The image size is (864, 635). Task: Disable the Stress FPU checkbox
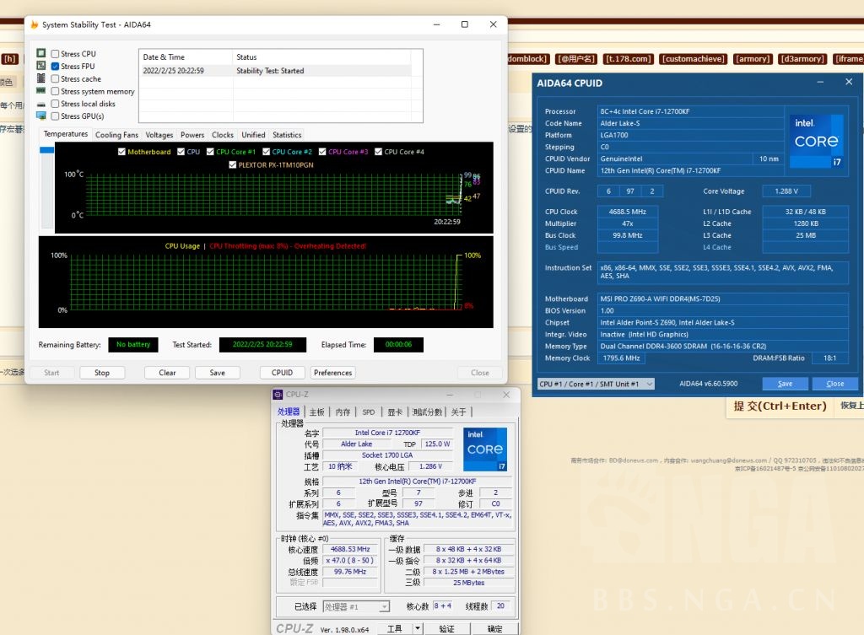pyautogui.click(x=55, y=66)
